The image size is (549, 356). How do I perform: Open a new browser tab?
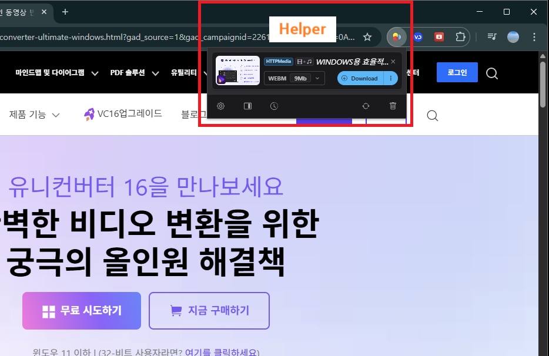coord(65,12)
